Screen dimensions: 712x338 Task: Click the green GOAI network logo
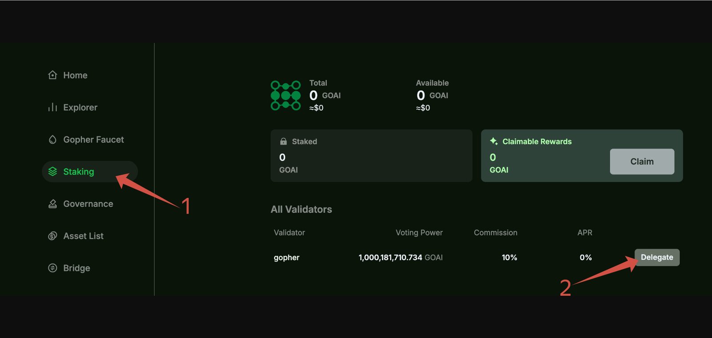point(286,95)
